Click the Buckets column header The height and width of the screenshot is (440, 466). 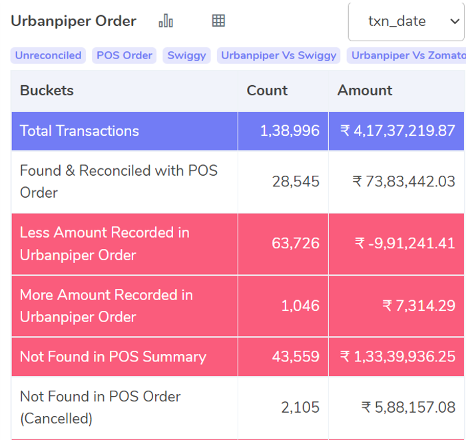click(47, 91)
